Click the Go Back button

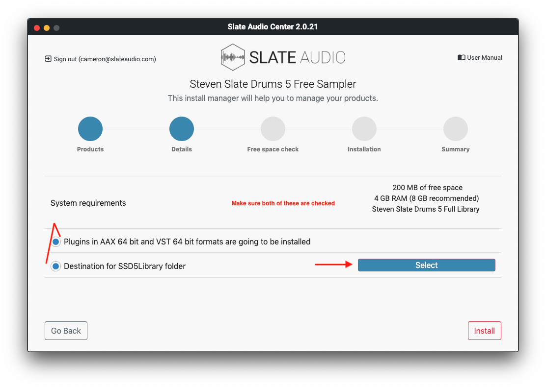pos(66,331)
